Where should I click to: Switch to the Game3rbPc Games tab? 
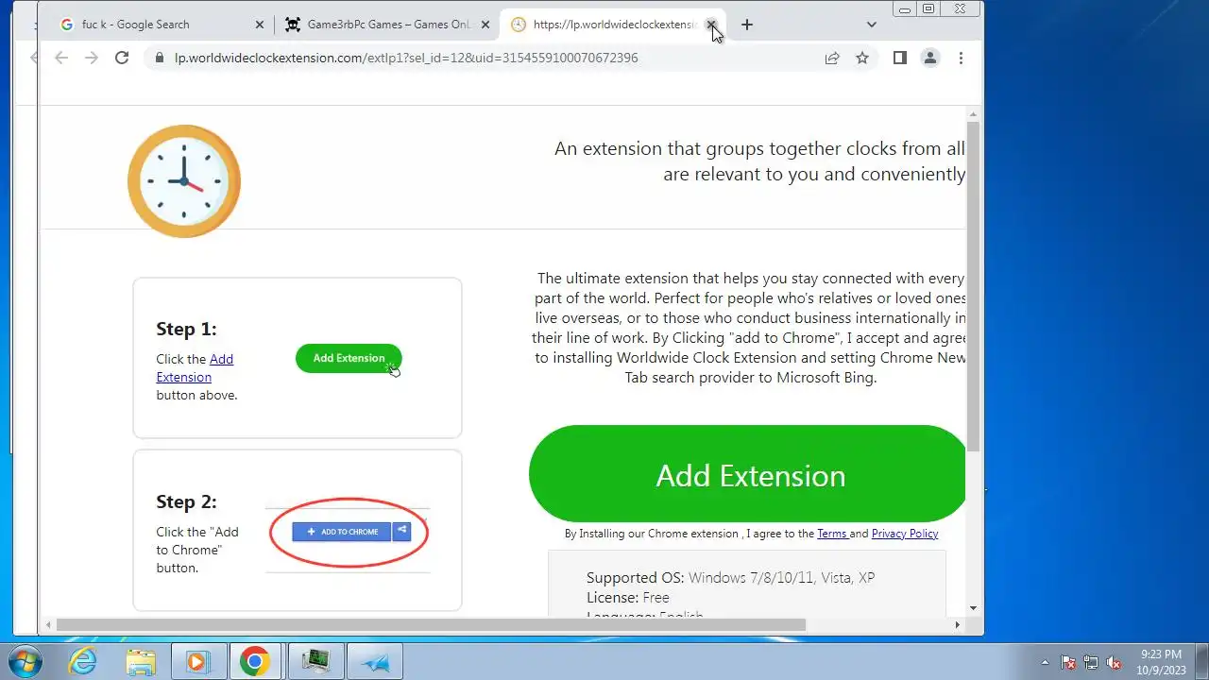[387, 25]
